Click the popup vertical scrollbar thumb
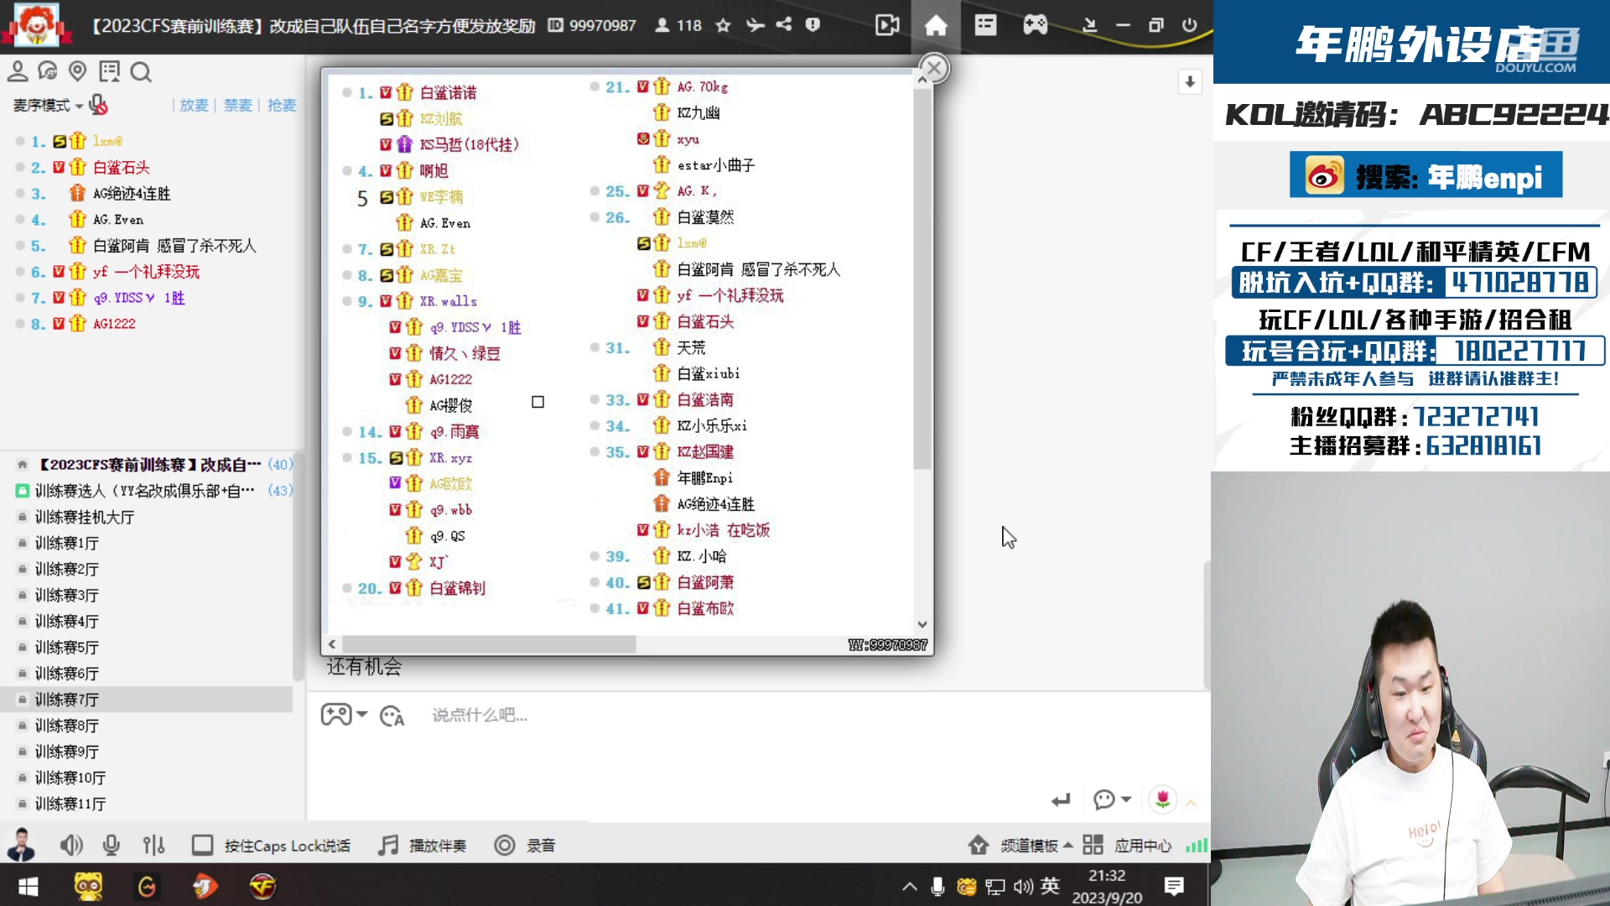The width and height of the screenshot is (1610, 906). pyautogui.click(x=922, y=279)
